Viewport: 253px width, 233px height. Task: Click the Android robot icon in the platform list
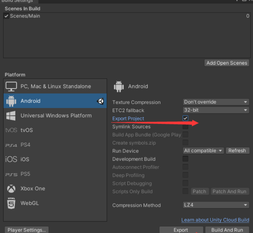[11, 101]
